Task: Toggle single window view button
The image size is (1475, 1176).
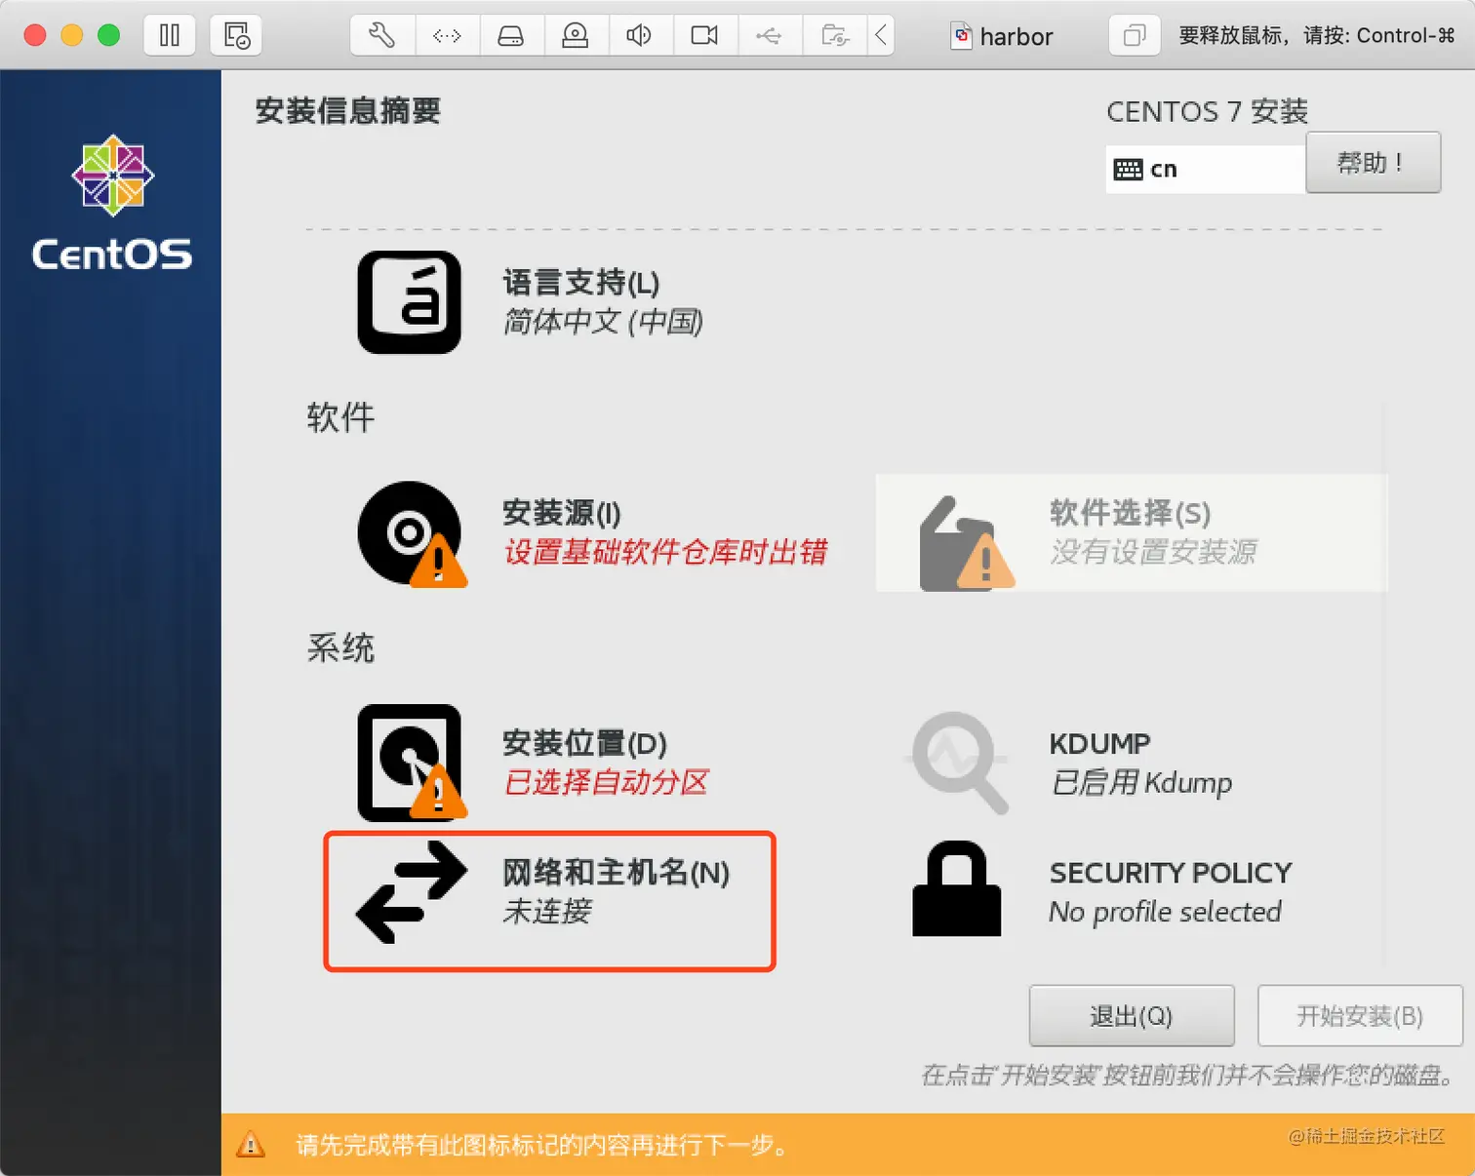Action: pos(1135,36)
